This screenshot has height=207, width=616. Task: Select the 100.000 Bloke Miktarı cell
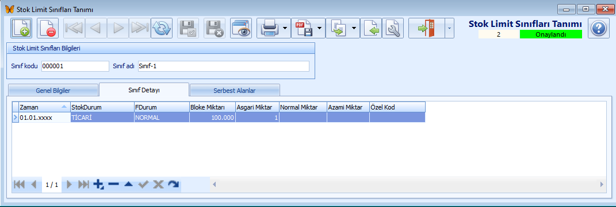[x=213, y=118]
